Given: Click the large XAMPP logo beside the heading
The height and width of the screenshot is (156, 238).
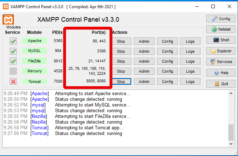Looking at the screenshot, I should pyautogui.click(x=8, y=19).
